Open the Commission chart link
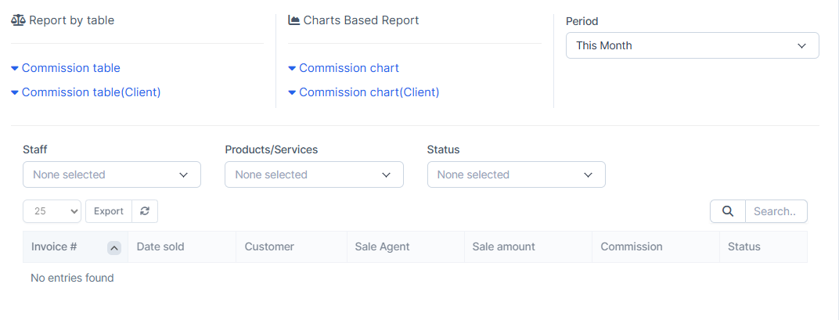Image resolution: width=839 pixels, height=320 pixels. tap(348, 68)
